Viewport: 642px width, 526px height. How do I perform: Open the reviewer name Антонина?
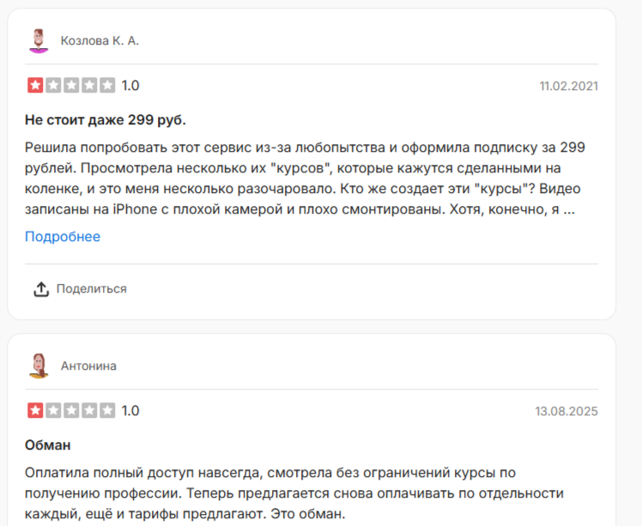pyautogui.click(x=88, y=366)
